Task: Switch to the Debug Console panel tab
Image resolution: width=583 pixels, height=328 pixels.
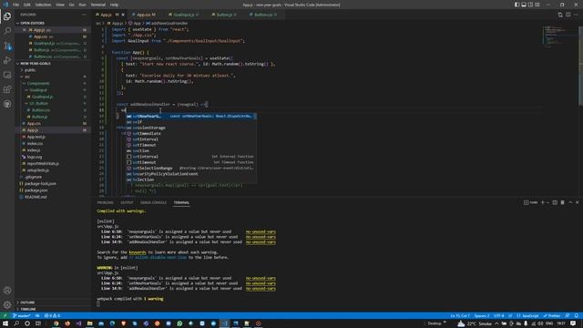Action: pos(153,202)
